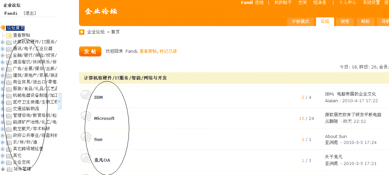Click folder icon of 通讯/电子/工业仪器
Image resolution: width=389 pixels, height=175 pixels.
(9, 49)
